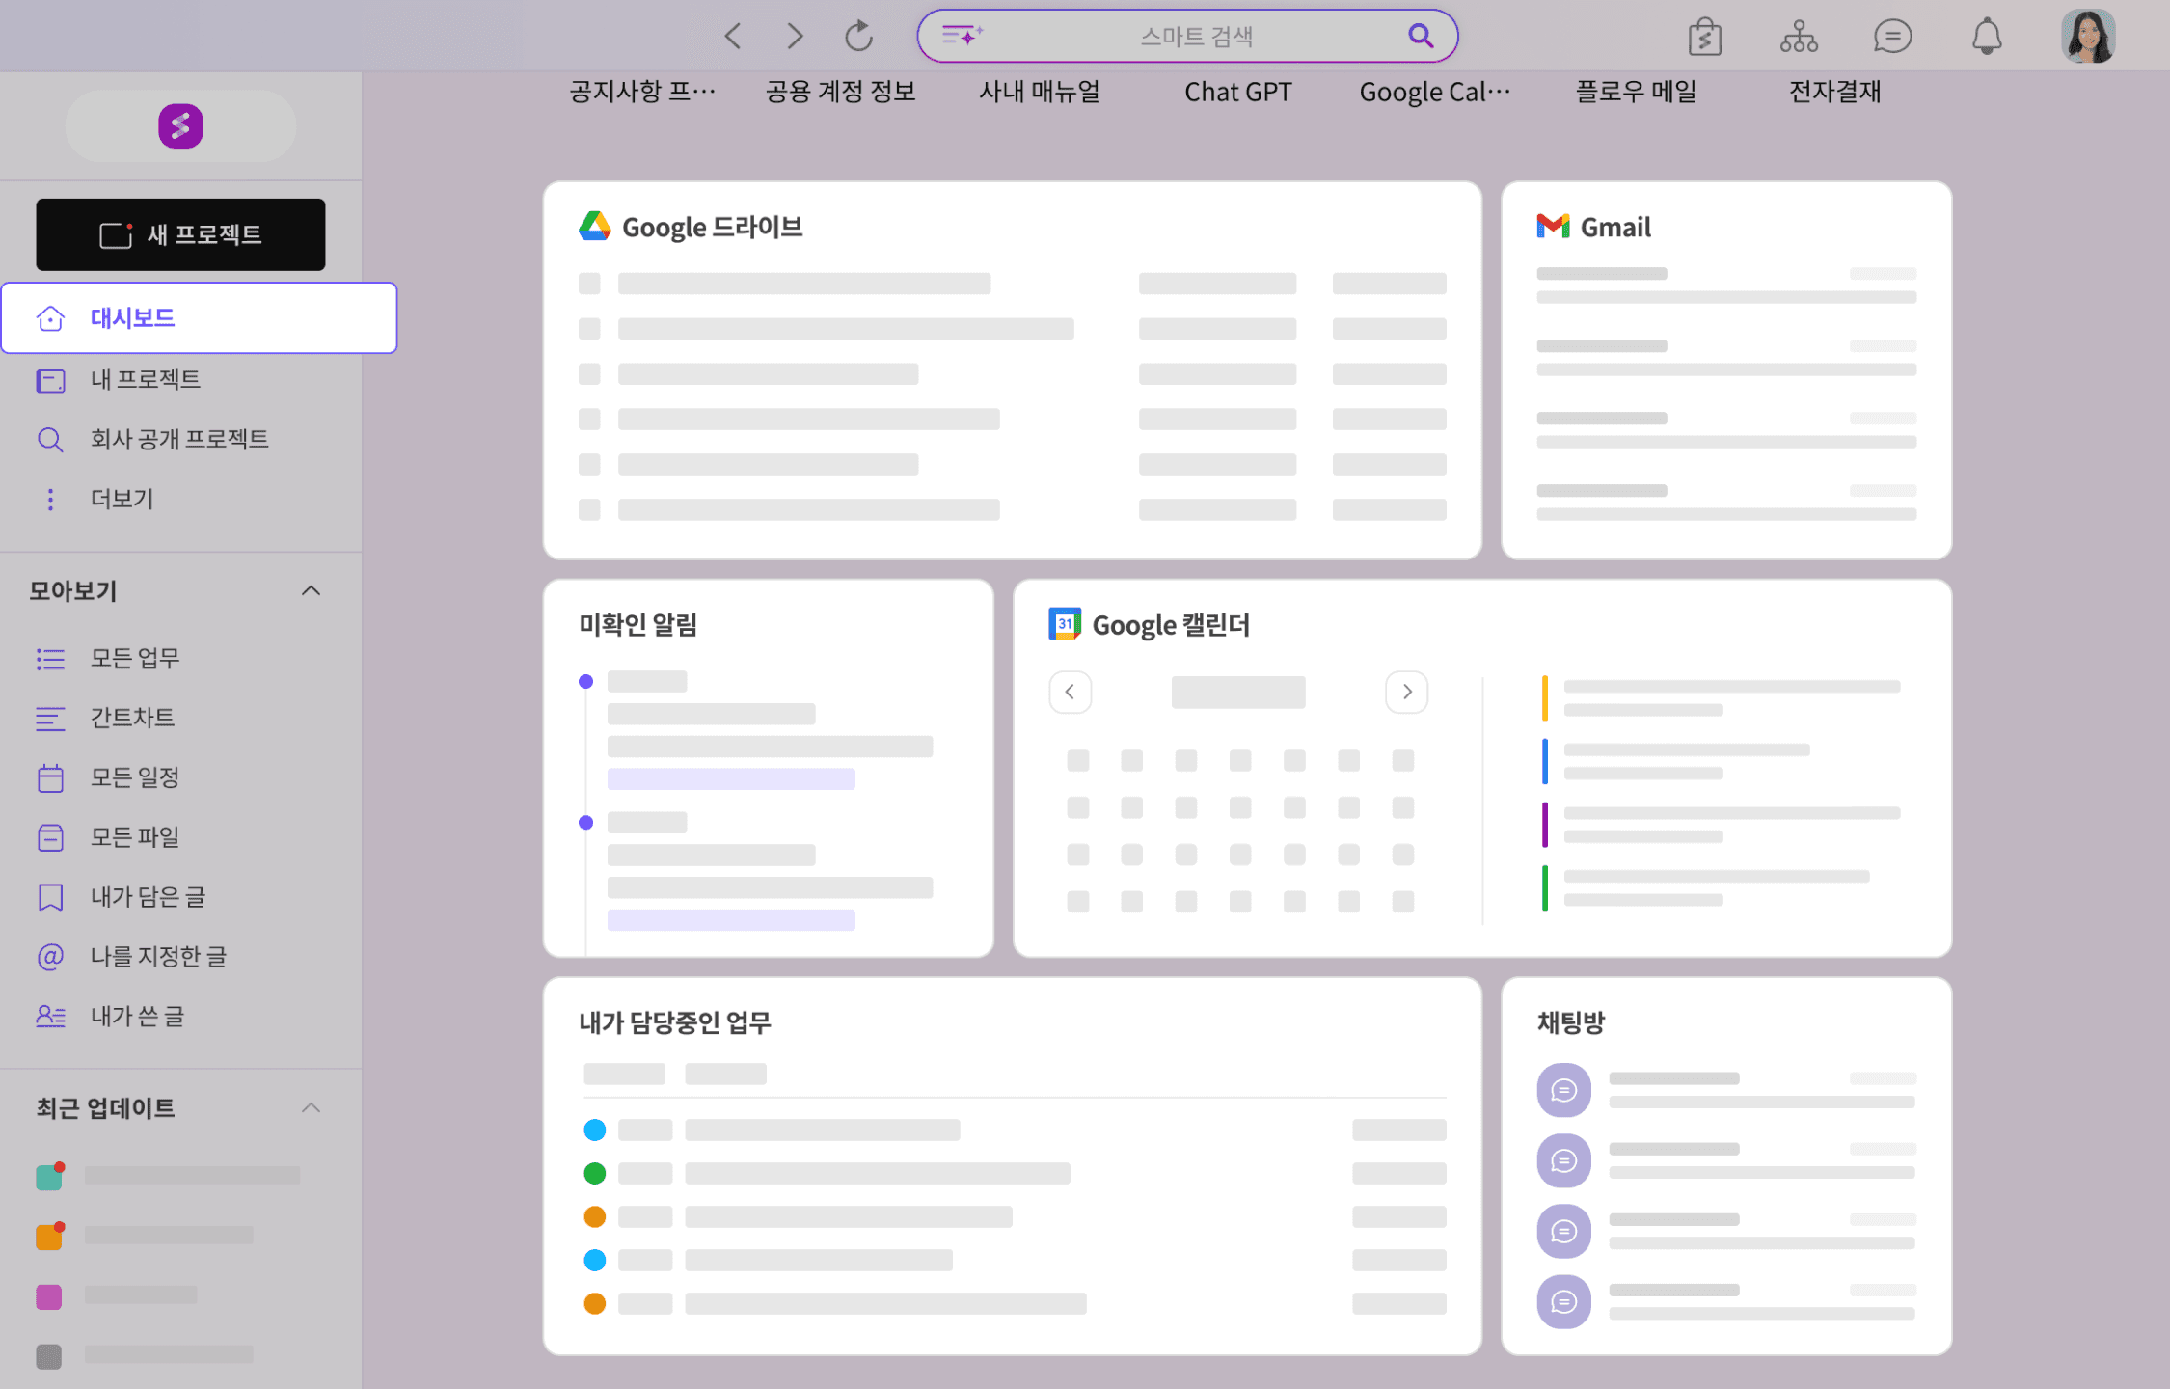The width and height of the screenshot is (2170, 1389).
Task: Open the Chat GPT shortcut link
Action: 1237,92
